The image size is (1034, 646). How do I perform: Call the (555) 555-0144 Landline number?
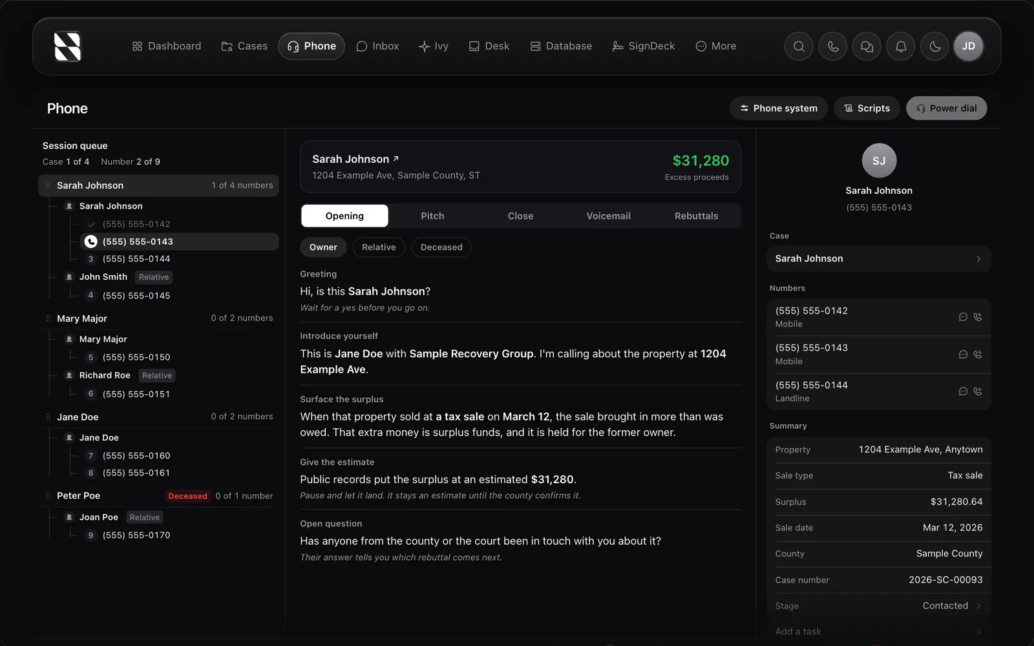point(978,391)
